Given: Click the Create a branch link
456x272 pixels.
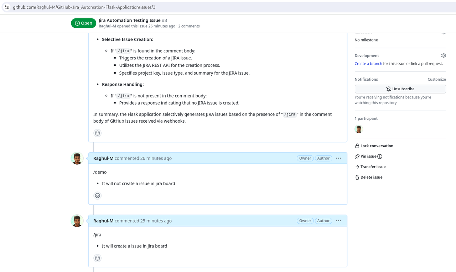Looking at the screenshot, I should [x=368, y=63].
